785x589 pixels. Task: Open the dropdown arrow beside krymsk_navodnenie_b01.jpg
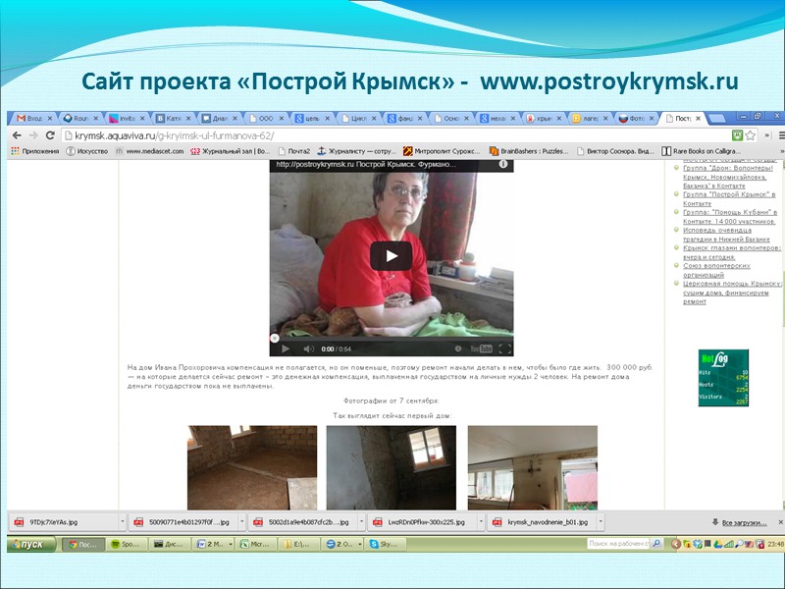pos(601,522)
